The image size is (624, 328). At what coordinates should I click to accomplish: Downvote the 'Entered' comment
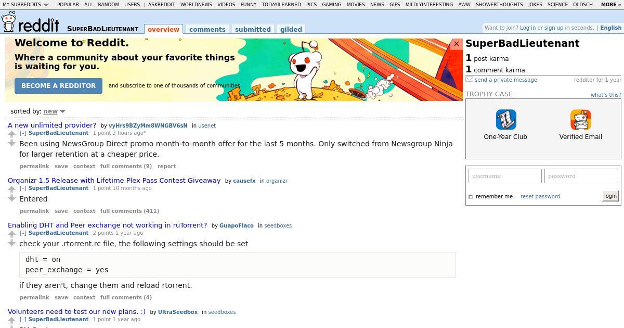[x=12, y=198]
